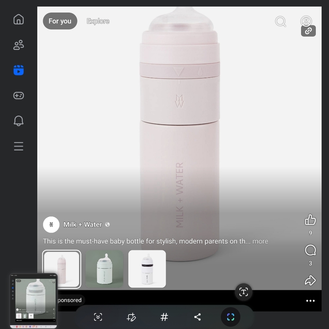Screen dimensions: 329x329
Task: Share the capture via the share icon
Action: click(x=197, y=317)
